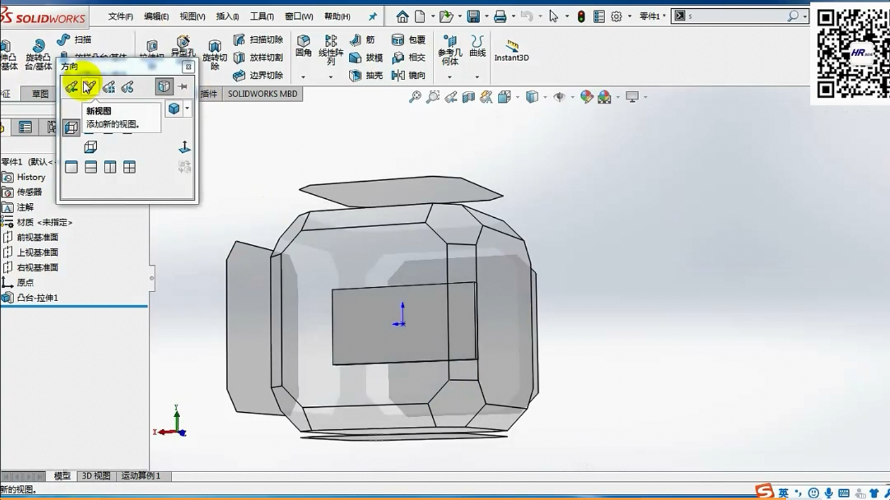Open the 3D 视图 bottom tab
The height and width of the screenshot is (500, 890).
pos(96,476)
